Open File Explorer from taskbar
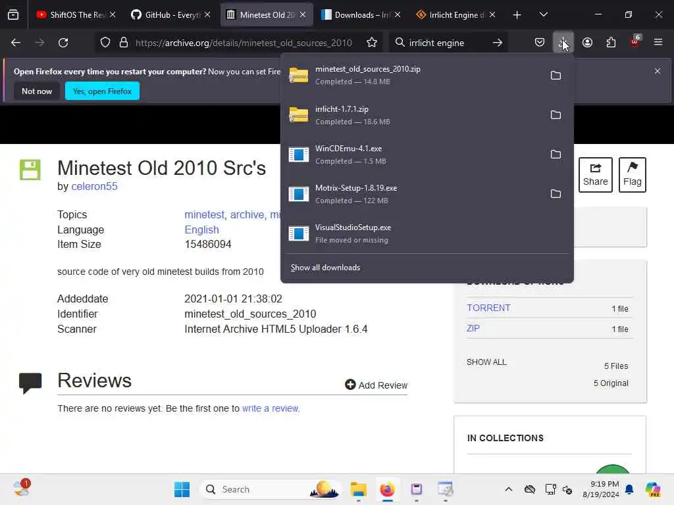Screen dimensions: 674x505 click(x=358, y=489)
